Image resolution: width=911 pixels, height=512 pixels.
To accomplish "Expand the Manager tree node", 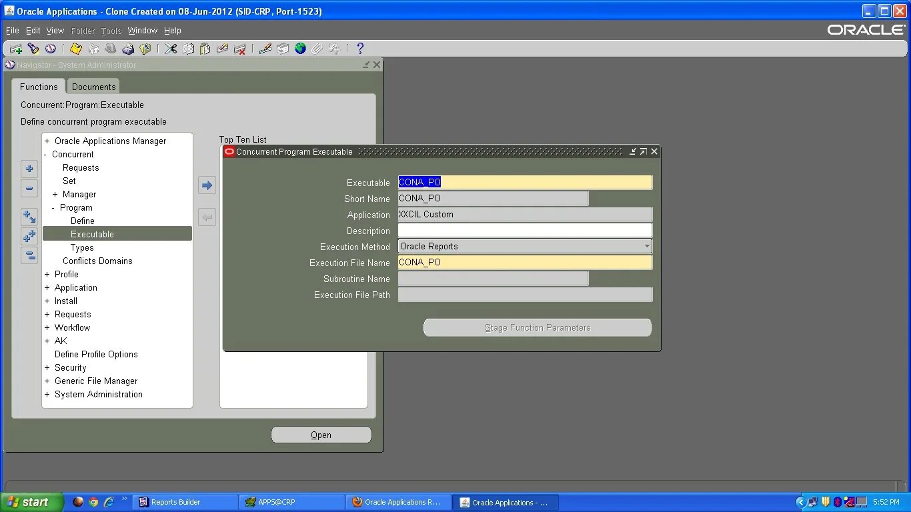I will point(55,194).
